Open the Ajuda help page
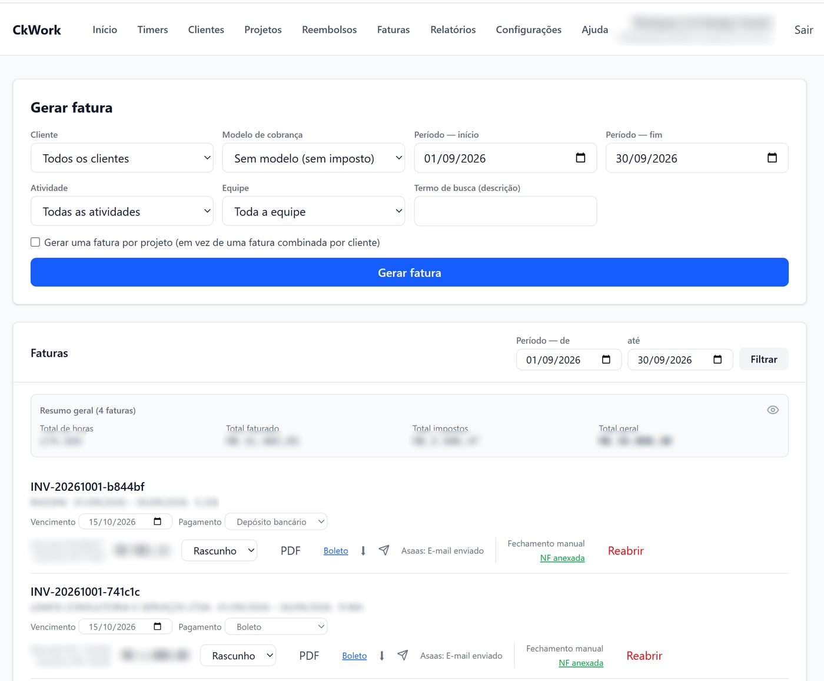The image size is (824, 681). [x=595, y=29]
